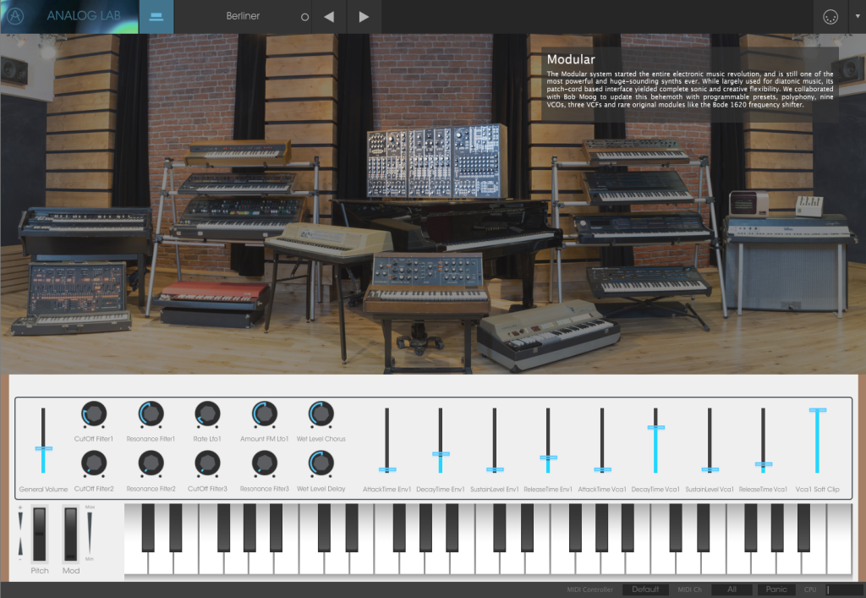
Task: Click the CutOff Filter2 knob
Action: point(94,464)
